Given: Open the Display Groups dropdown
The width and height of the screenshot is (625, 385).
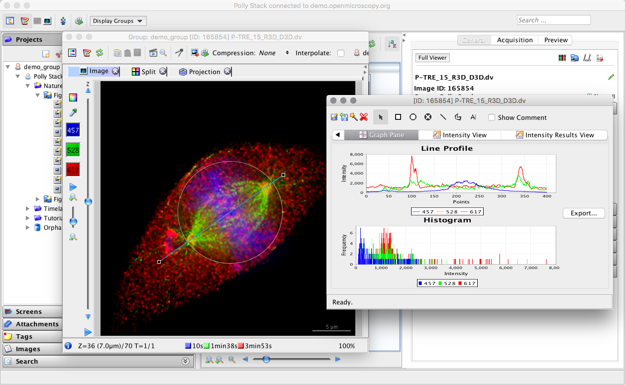Looking at the screenshot, I should [118, 21].
